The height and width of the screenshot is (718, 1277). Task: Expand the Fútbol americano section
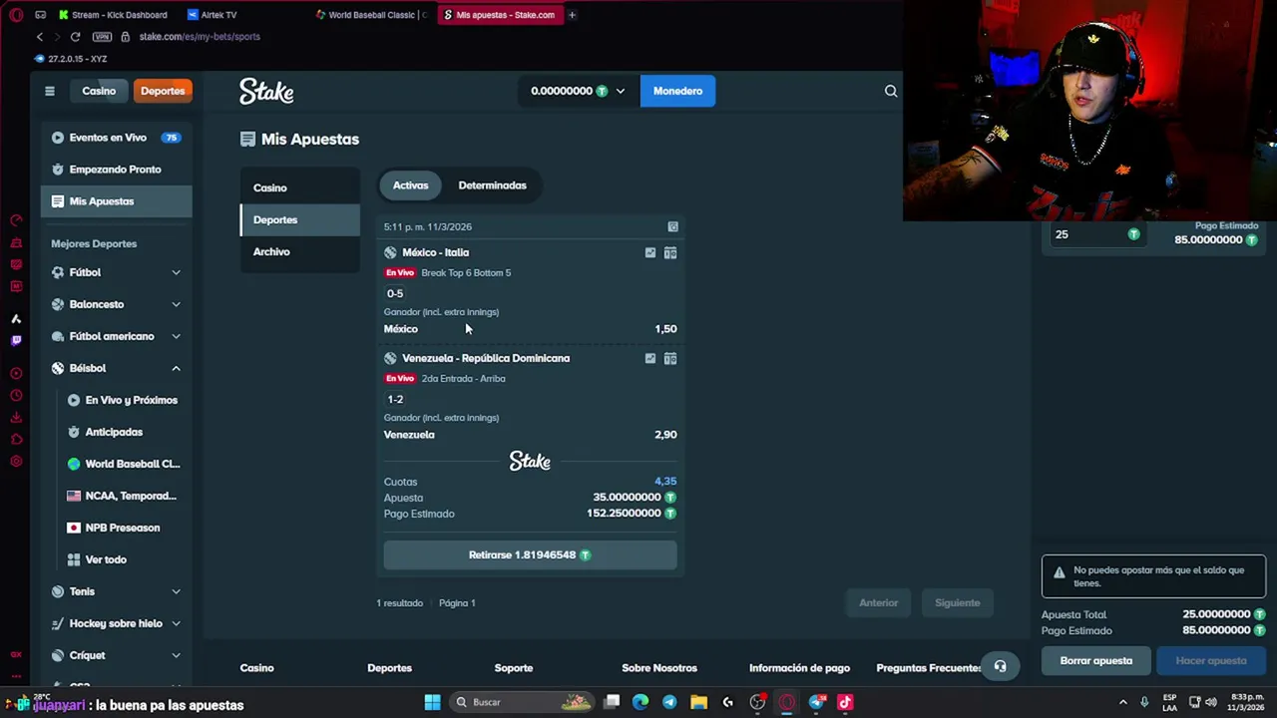click(176, 336)
